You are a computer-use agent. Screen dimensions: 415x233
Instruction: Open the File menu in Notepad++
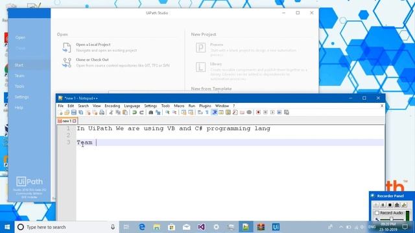60,105
